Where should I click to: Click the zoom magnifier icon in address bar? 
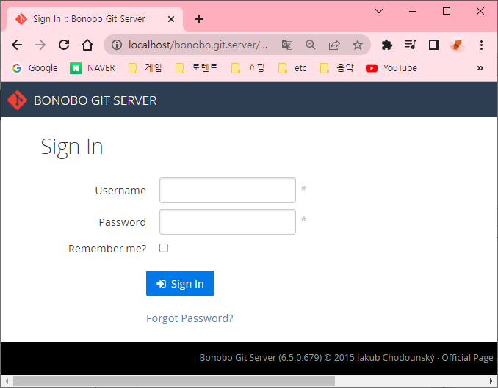click(x=311, y=45)
